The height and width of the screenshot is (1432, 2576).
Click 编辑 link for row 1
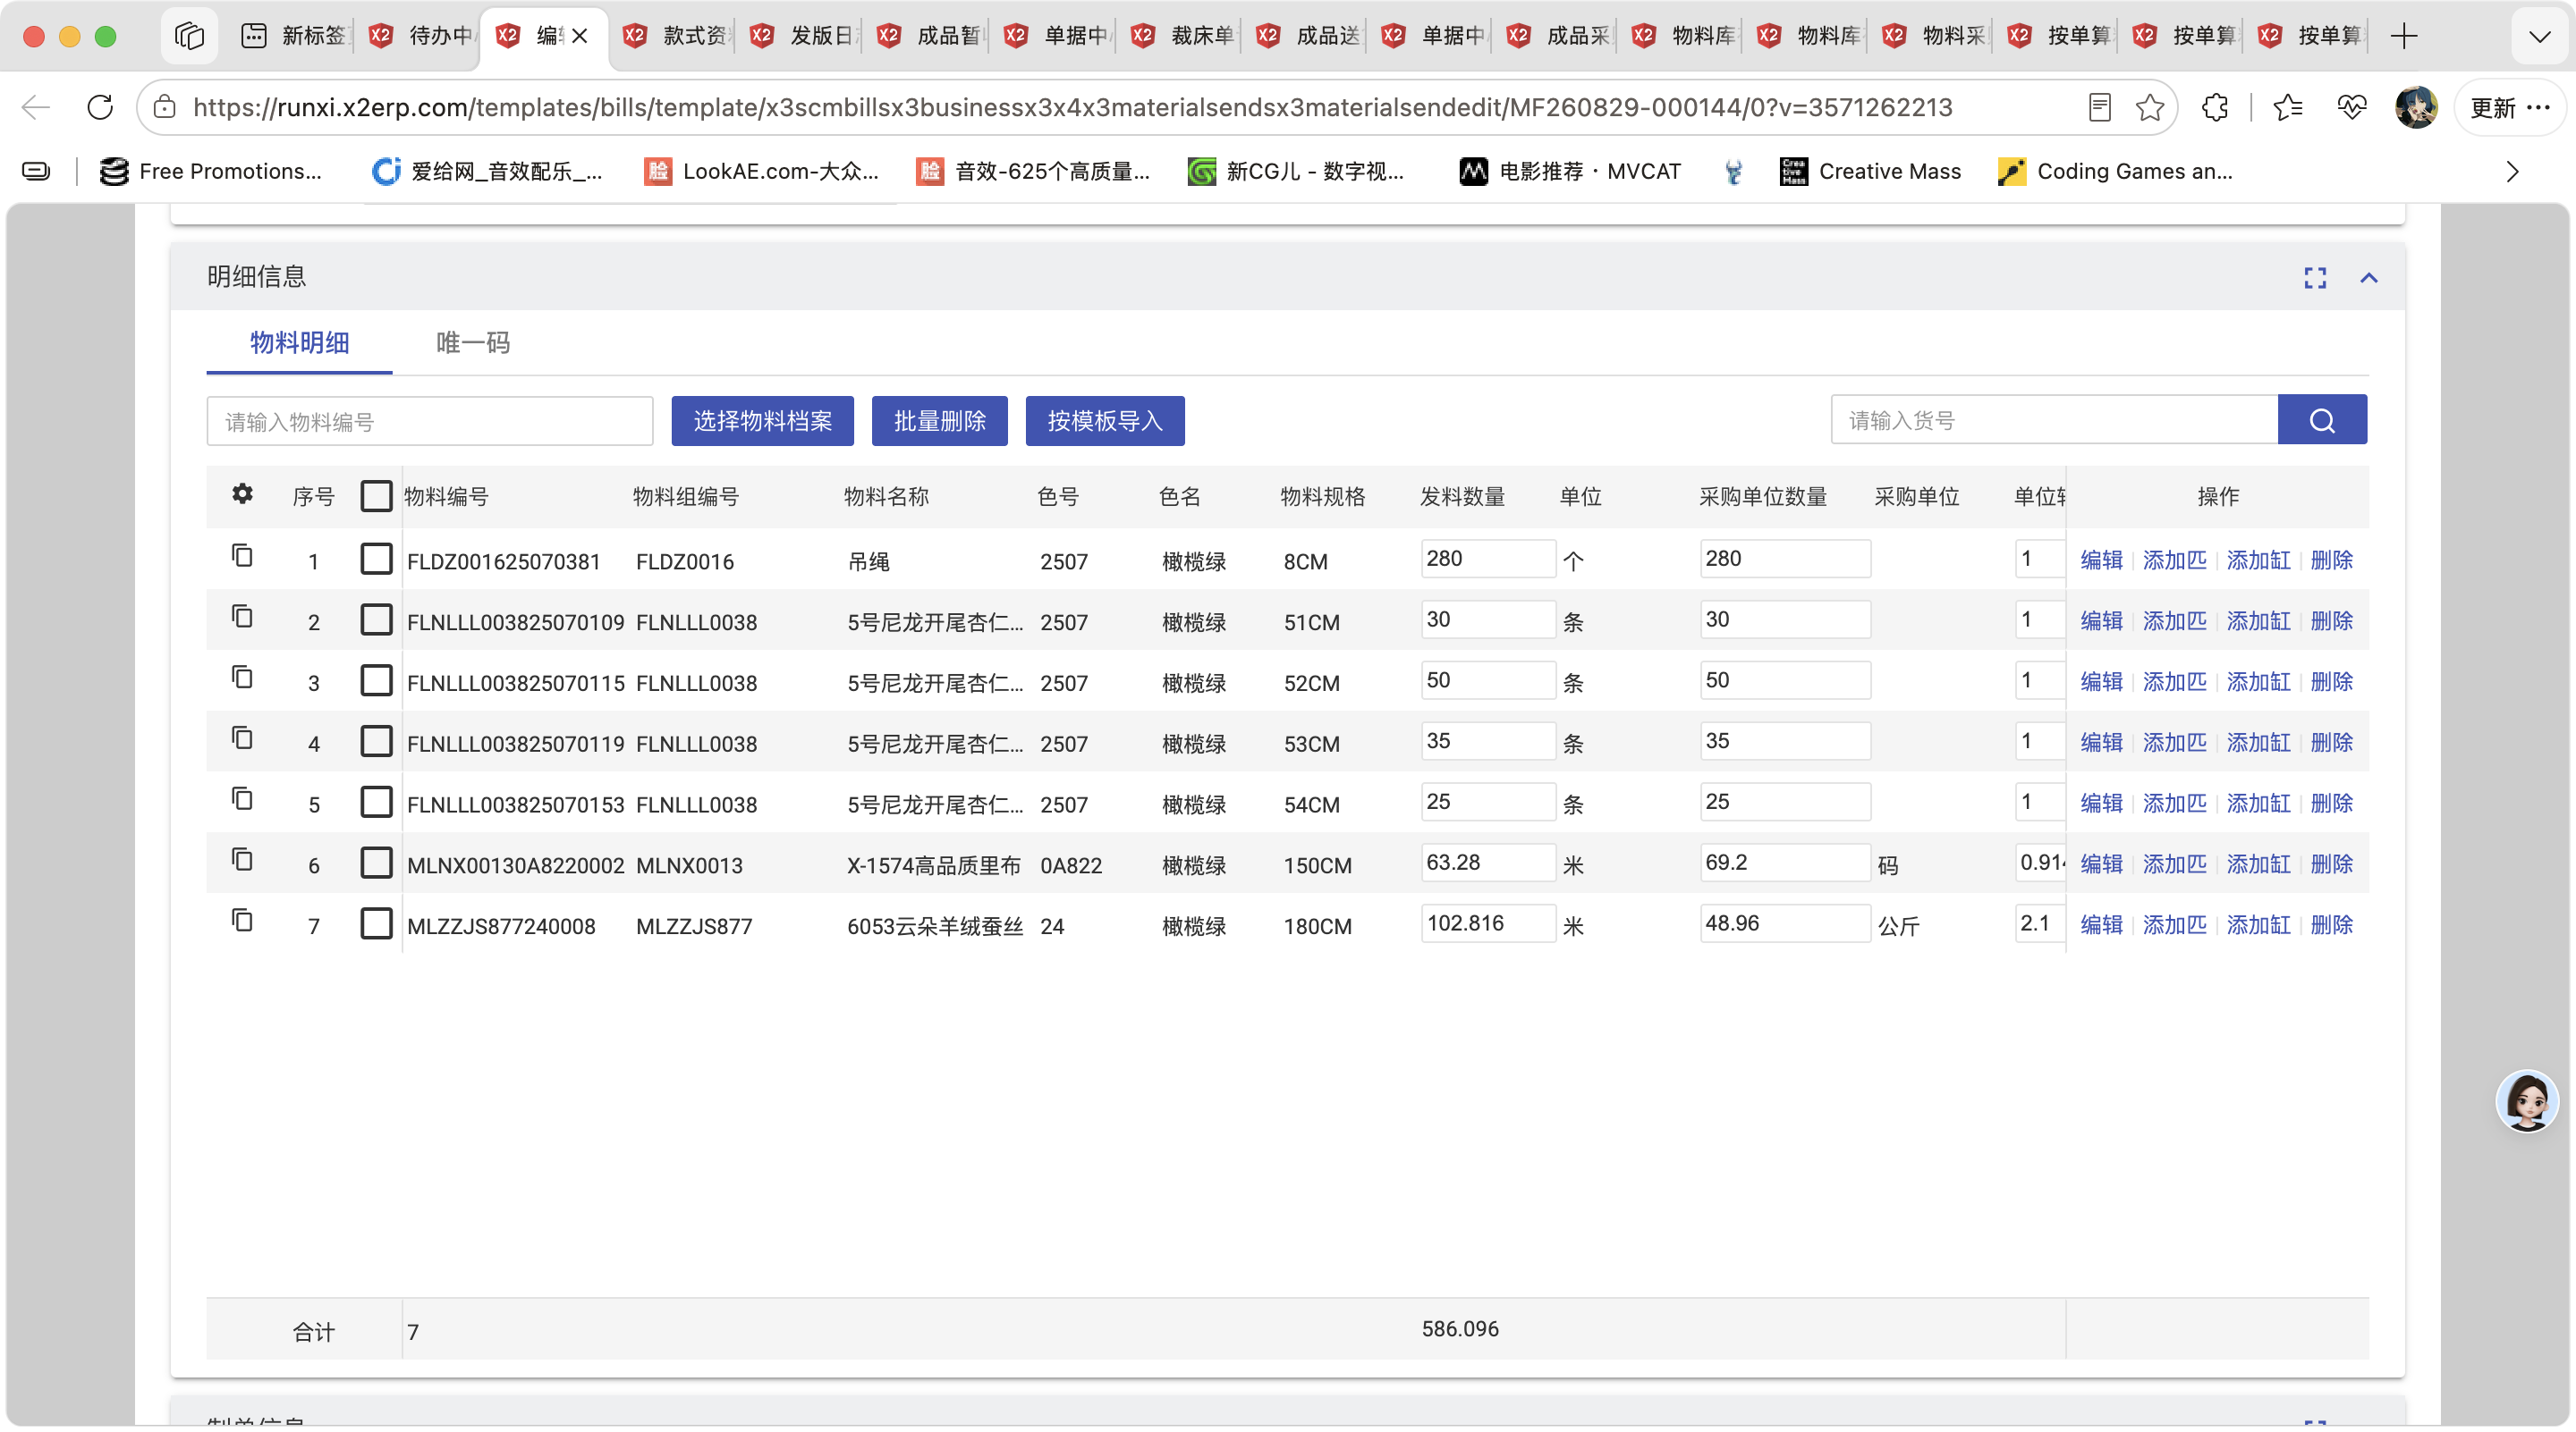pyautogui.click(x=2101, y=560)
